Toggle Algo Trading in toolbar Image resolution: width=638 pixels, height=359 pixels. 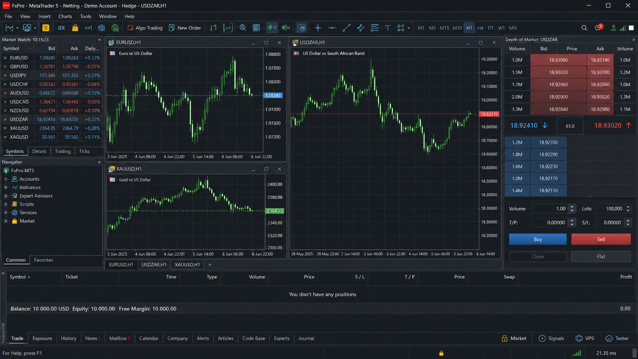[145, 28]
